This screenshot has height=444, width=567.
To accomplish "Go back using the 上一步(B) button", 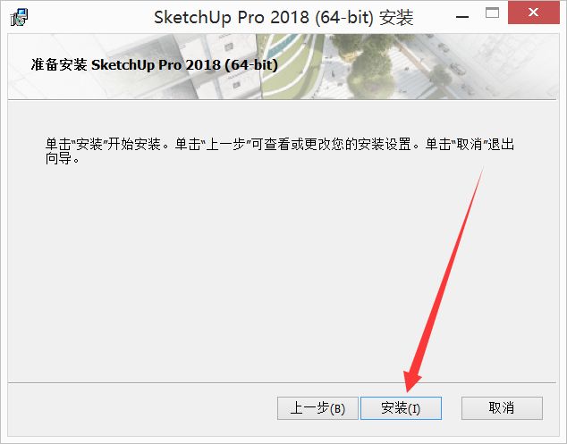I will (317, 408).
